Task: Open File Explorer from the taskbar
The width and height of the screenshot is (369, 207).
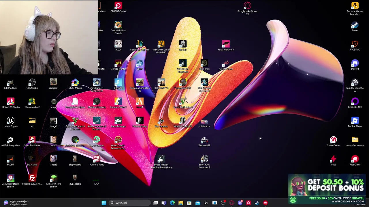Action: [181, 203]
